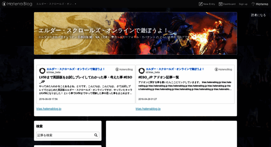Click excerpt text of アドオン article
This screenshot has width=271, height=147.
pos(185,86)
